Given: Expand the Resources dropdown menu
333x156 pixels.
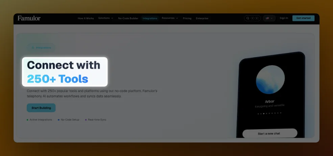Looking at the screenshot, I should tap(170, 18).
